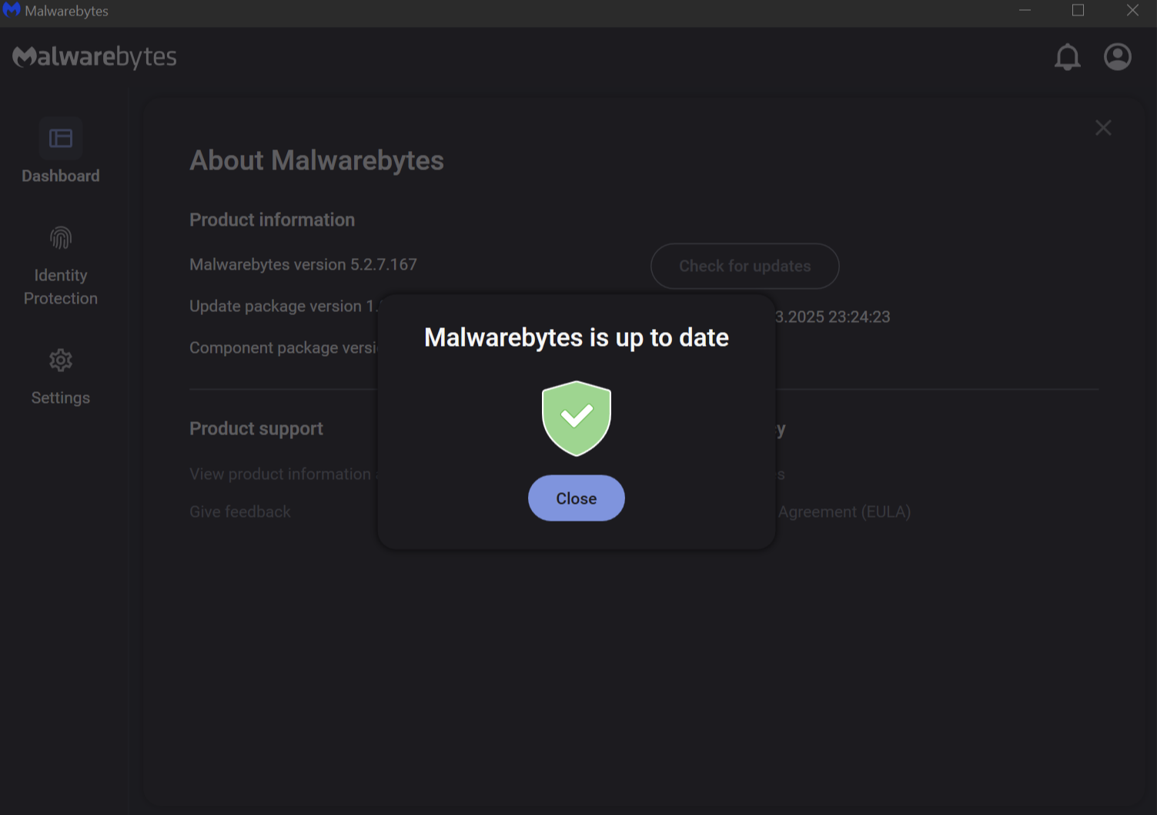Open Identity Protection fingerprint icon
Screen dimensions: 1157x815
(61, 238)
